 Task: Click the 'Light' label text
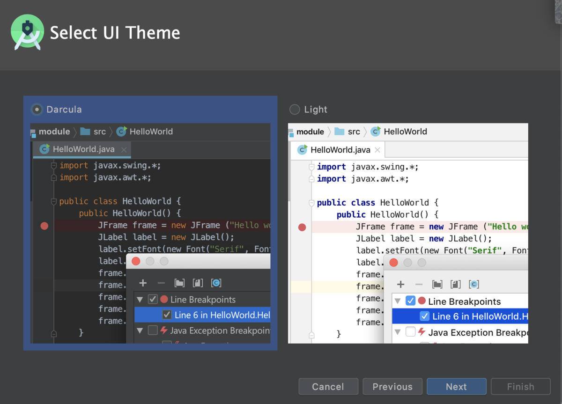[x=316, y=110]
